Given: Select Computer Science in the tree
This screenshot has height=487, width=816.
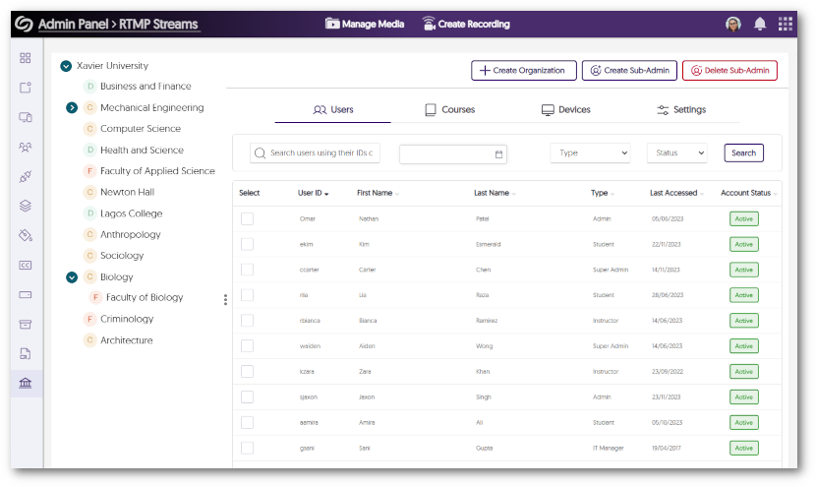Looking at the screenshot, I should [141, 129].
